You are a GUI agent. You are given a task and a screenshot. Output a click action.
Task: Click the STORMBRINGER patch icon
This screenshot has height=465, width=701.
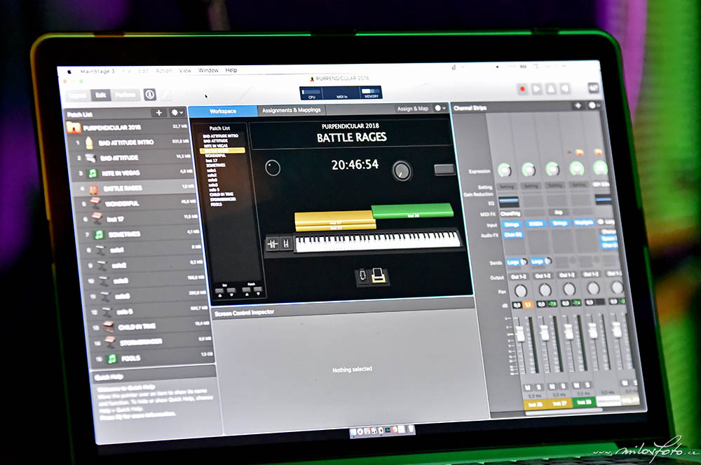tap(110, 342)
